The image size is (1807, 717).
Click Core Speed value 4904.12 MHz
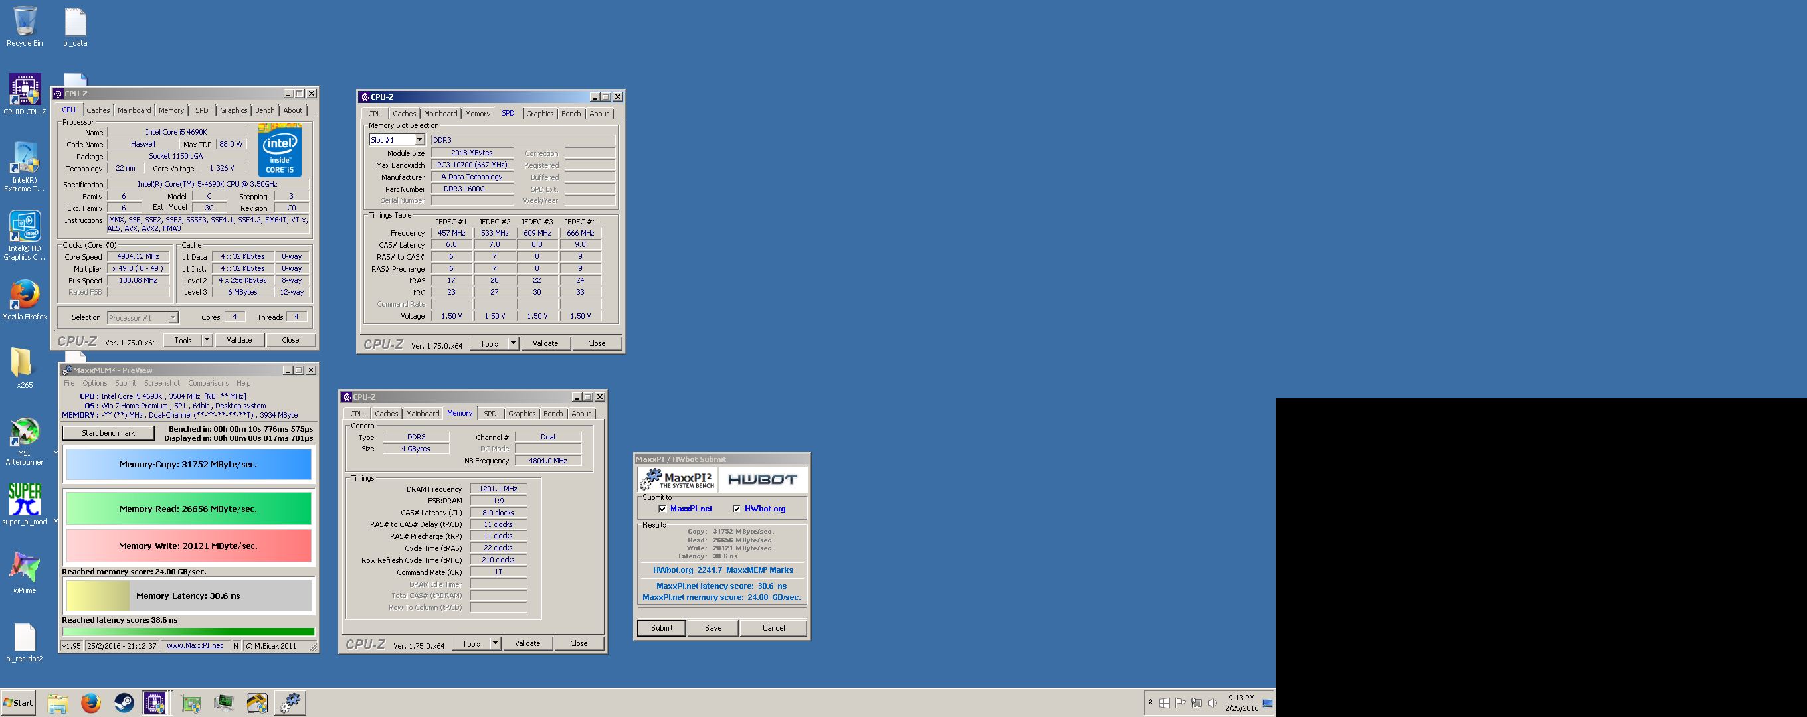(x=138, y=256)
